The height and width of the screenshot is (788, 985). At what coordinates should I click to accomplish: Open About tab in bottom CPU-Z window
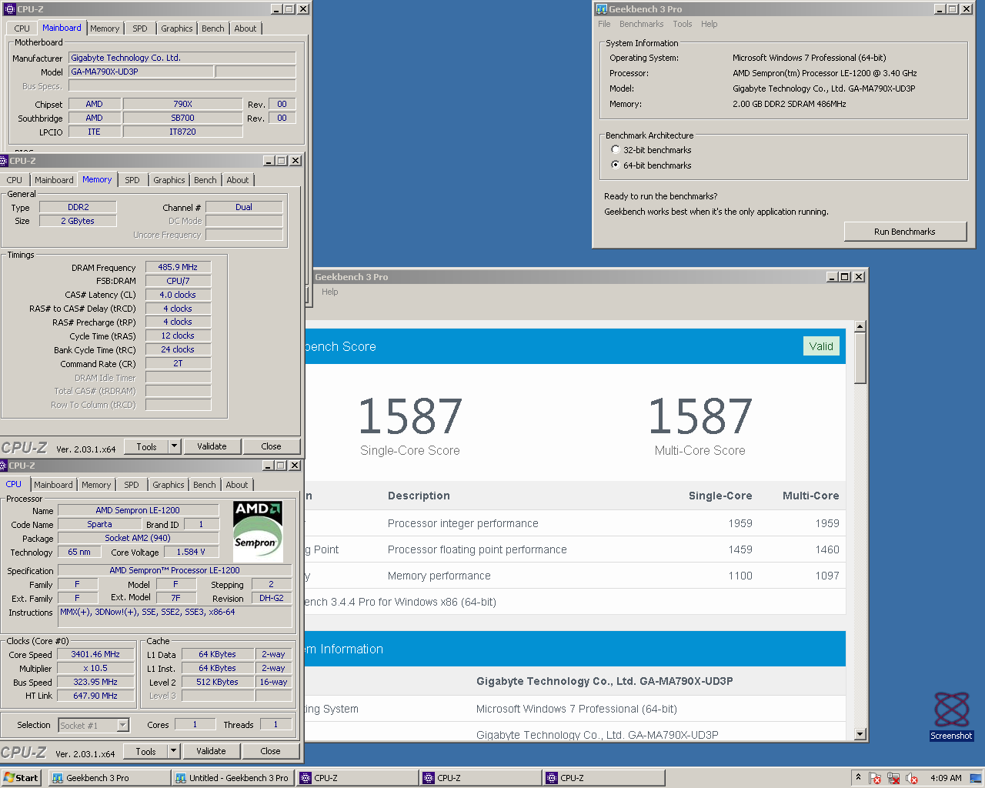(x=237, y=485)
